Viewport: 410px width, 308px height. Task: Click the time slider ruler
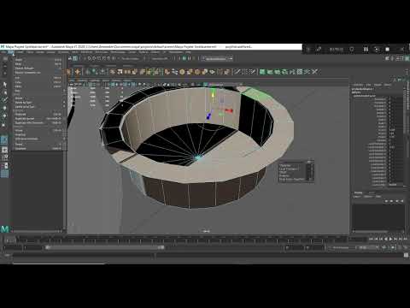tap(182, 240)
